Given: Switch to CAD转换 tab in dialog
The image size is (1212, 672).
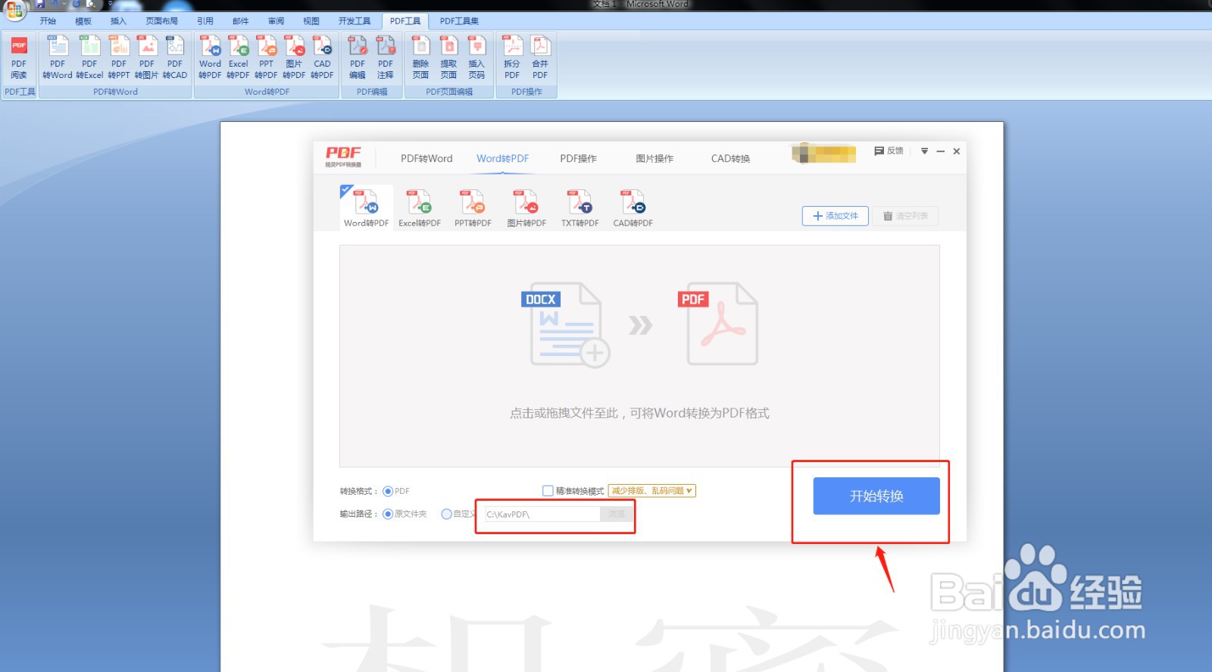Looking at the screenshot, I should pyautogui.click(x=730, y=158).
